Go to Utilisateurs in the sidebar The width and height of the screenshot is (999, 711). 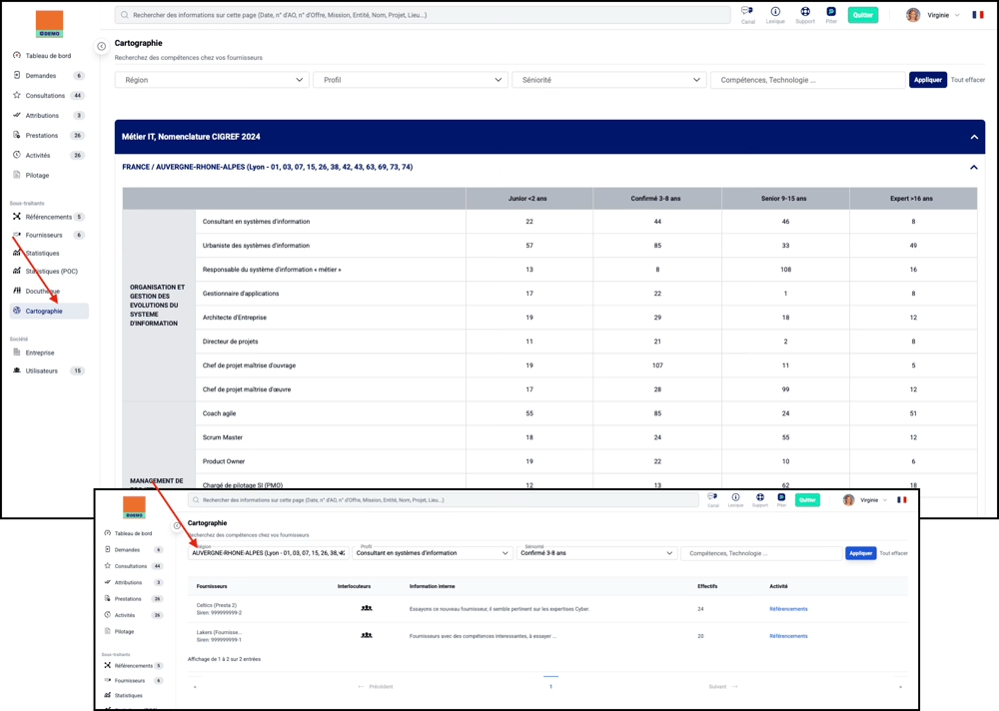42,371
